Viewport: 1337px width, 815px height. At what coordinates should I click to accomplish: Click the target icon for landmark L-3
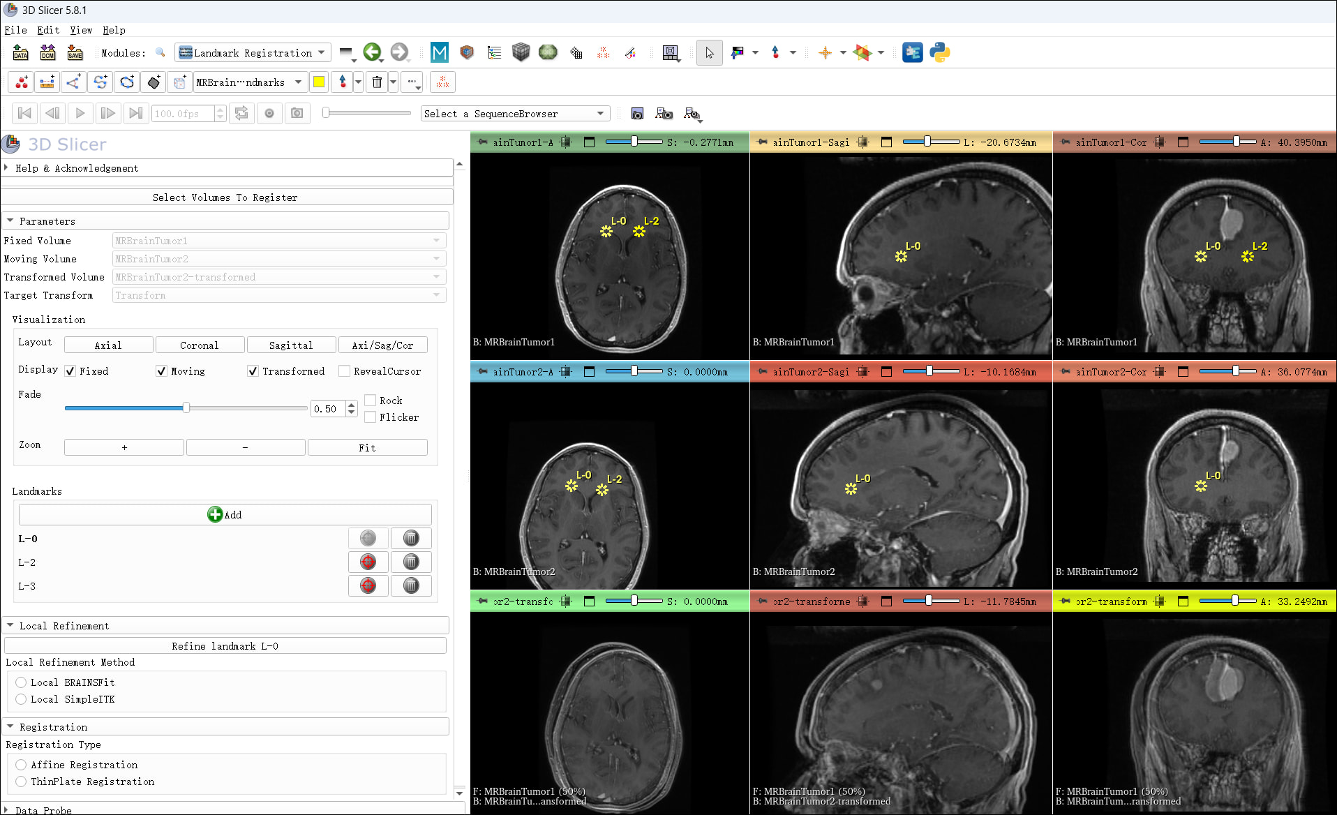(368, 585)
